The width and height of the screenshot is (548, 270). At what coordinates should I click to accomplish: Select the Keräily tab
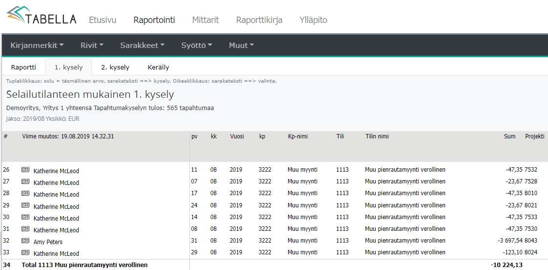tap(158, 67)
